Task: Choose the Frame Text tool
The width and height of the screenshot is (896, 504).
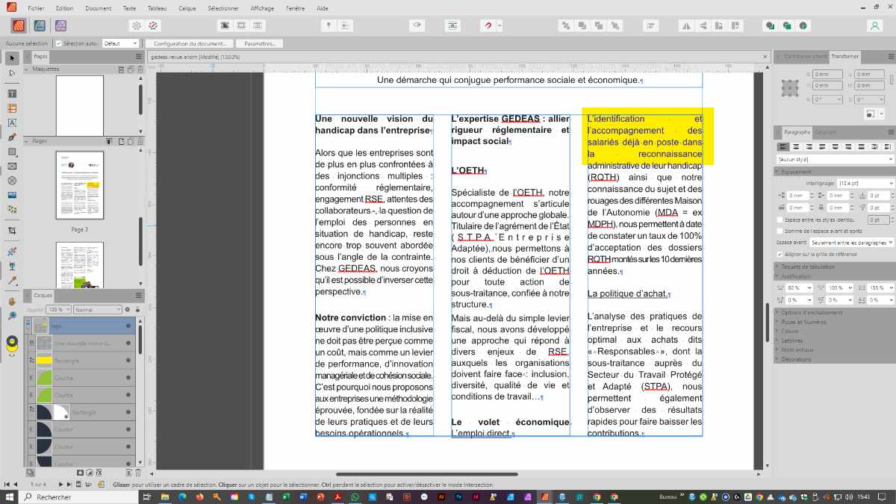Action: click(12, 94)
